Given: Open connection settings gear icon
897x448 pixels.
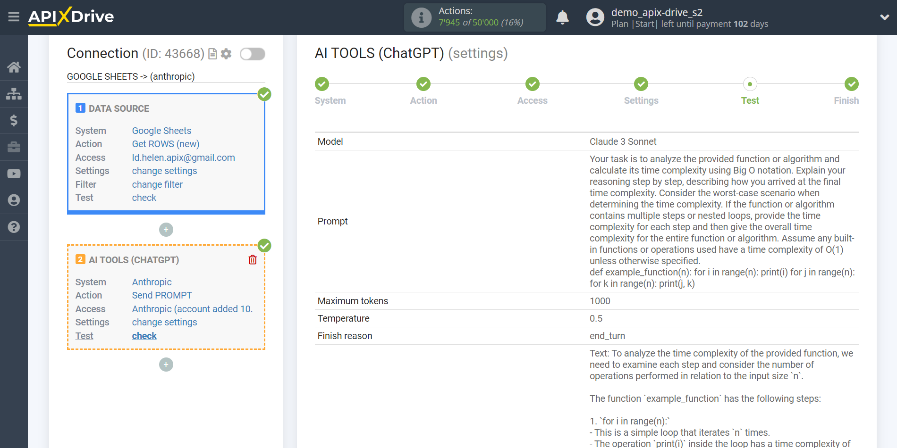Looking at the screenshot, I should [x=226, y=54].
